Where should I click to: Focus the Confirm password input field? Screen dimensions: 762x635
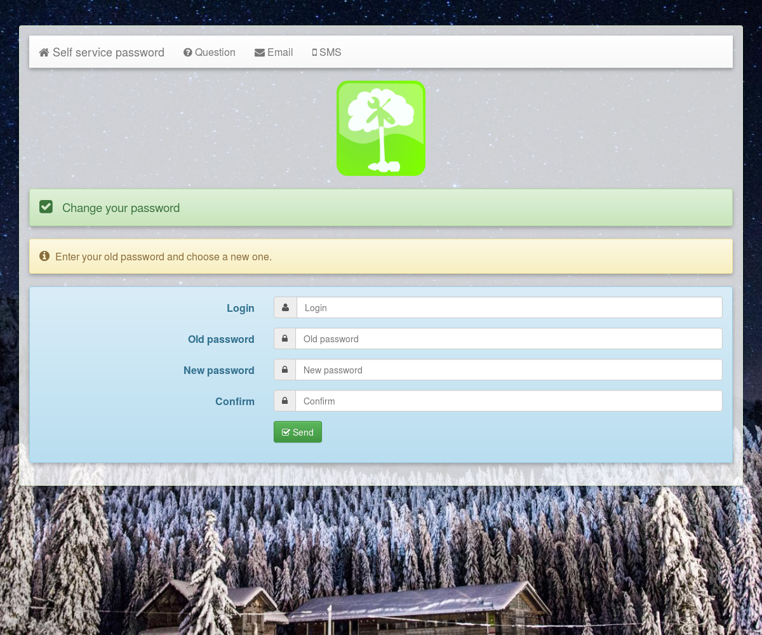pyautogui.click(x=509, y=401)
